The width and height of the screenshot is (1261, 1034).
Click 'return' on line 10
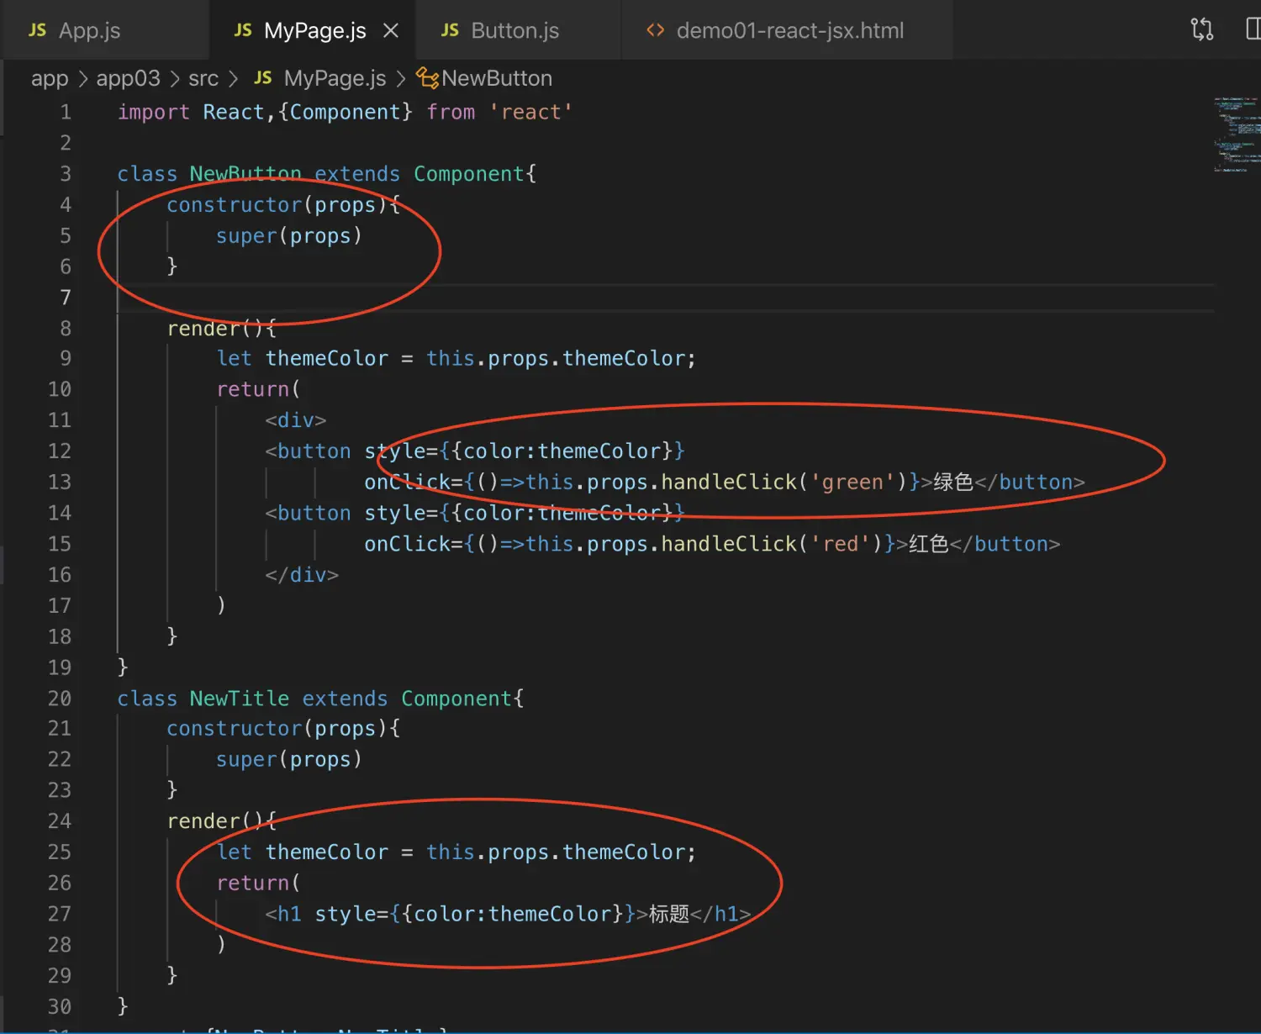coord(253,390)
